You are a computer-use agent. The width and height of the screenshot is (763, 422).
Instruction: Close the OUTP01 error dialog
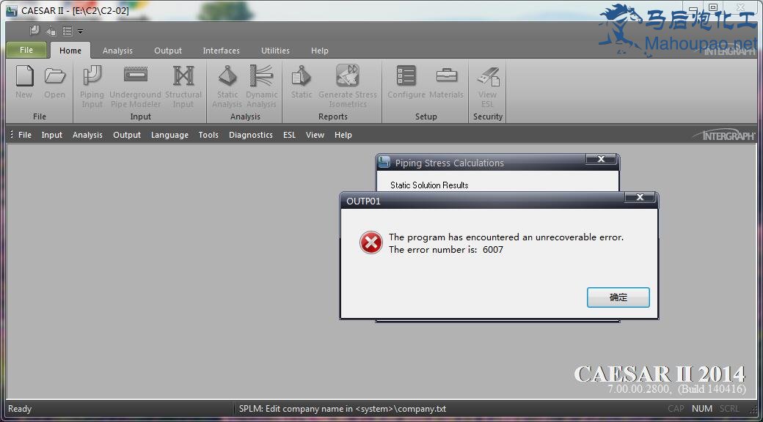640,197
